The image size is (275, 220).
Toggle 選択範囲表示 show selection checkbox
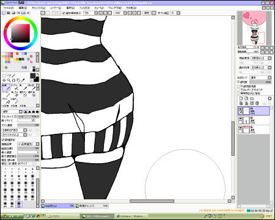[64, 13]
